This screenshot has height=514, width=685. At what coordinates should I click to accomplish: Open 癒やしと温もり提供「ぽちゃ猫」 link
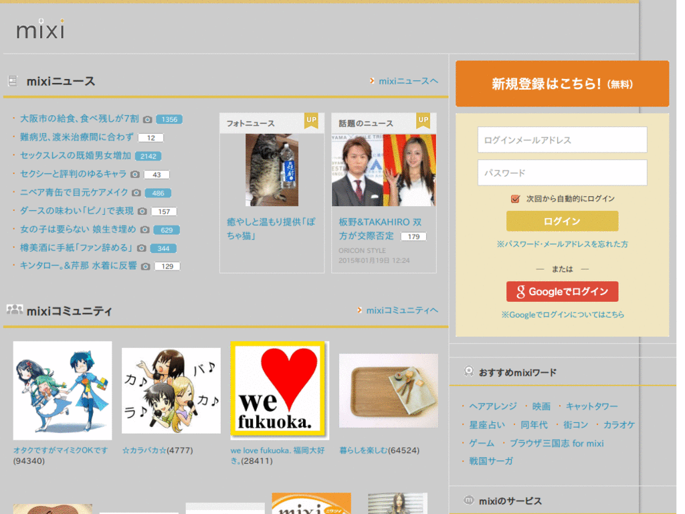(x=271, y=229)
